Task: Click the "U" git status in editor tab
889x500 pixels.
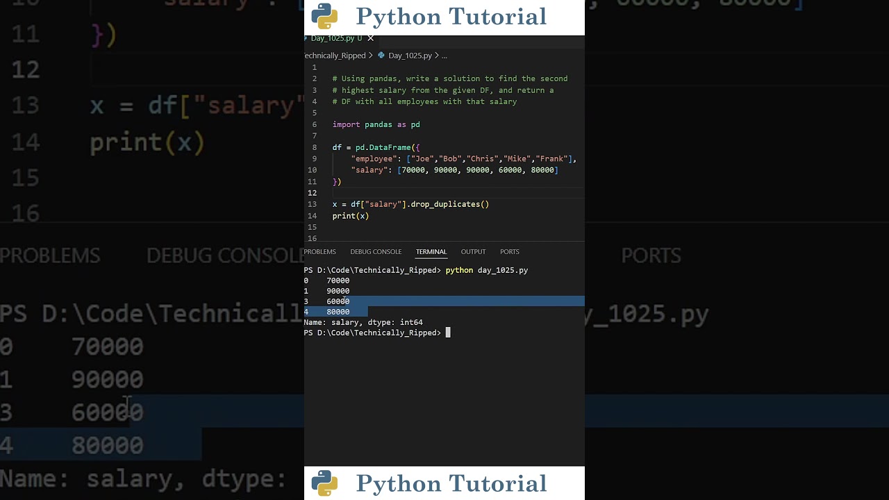Action: point(360,38)
